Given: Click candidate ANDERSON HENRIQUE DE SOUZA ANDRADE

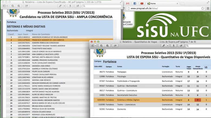Looking at the screenshot, I should coord(50,37).
